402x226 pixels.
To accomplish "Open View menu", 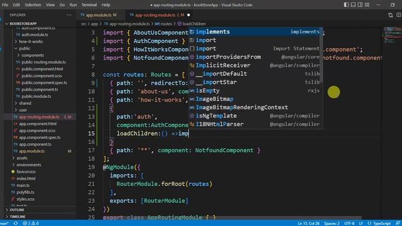I will click(x=50, y=4).
